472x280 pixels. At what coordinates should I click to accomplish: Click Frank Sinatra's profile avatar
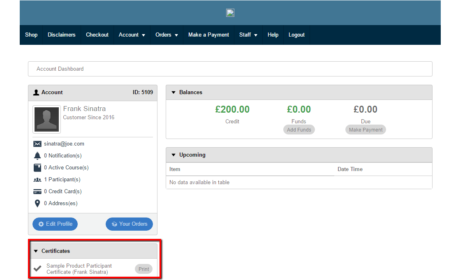46,120
